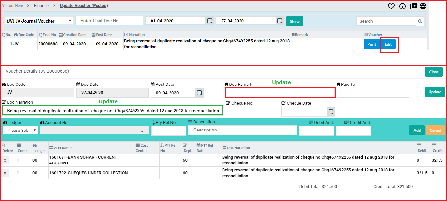This screenshot has height=201, width=447.
Task: Open the globe language icon
Action: (423, 6)
